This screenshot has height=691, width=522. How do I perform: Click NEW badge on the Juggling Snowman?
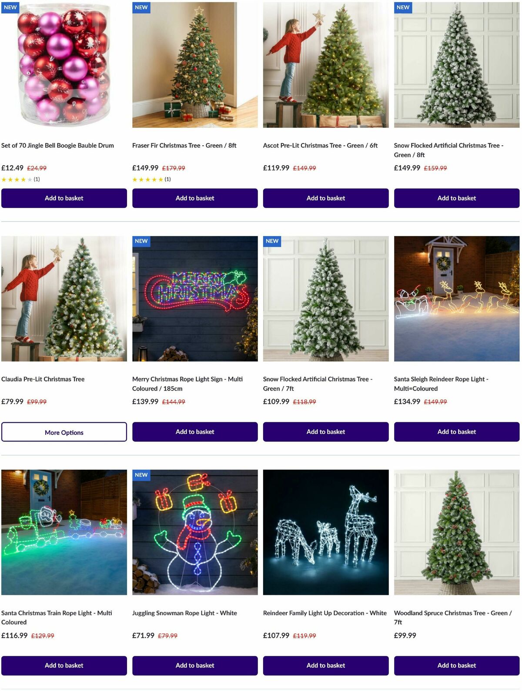tap(141, 475)
